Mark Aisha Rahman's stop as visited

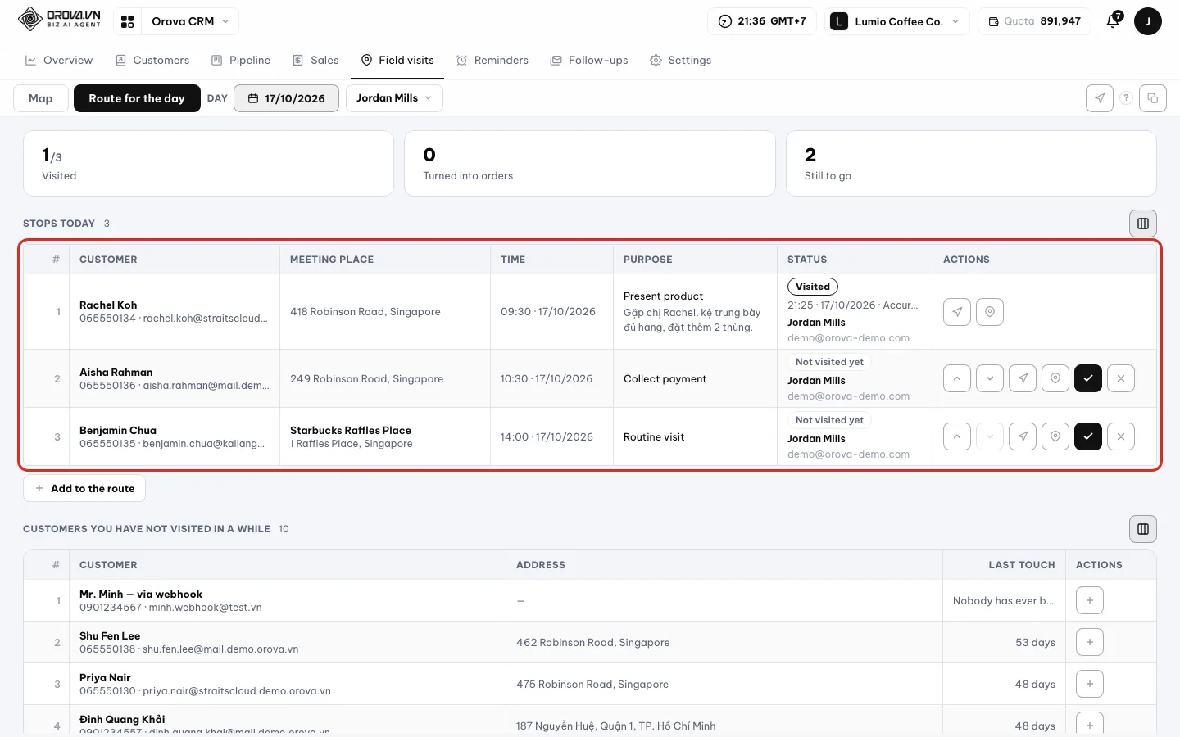pyautogui.click(x=1088, y=378)
